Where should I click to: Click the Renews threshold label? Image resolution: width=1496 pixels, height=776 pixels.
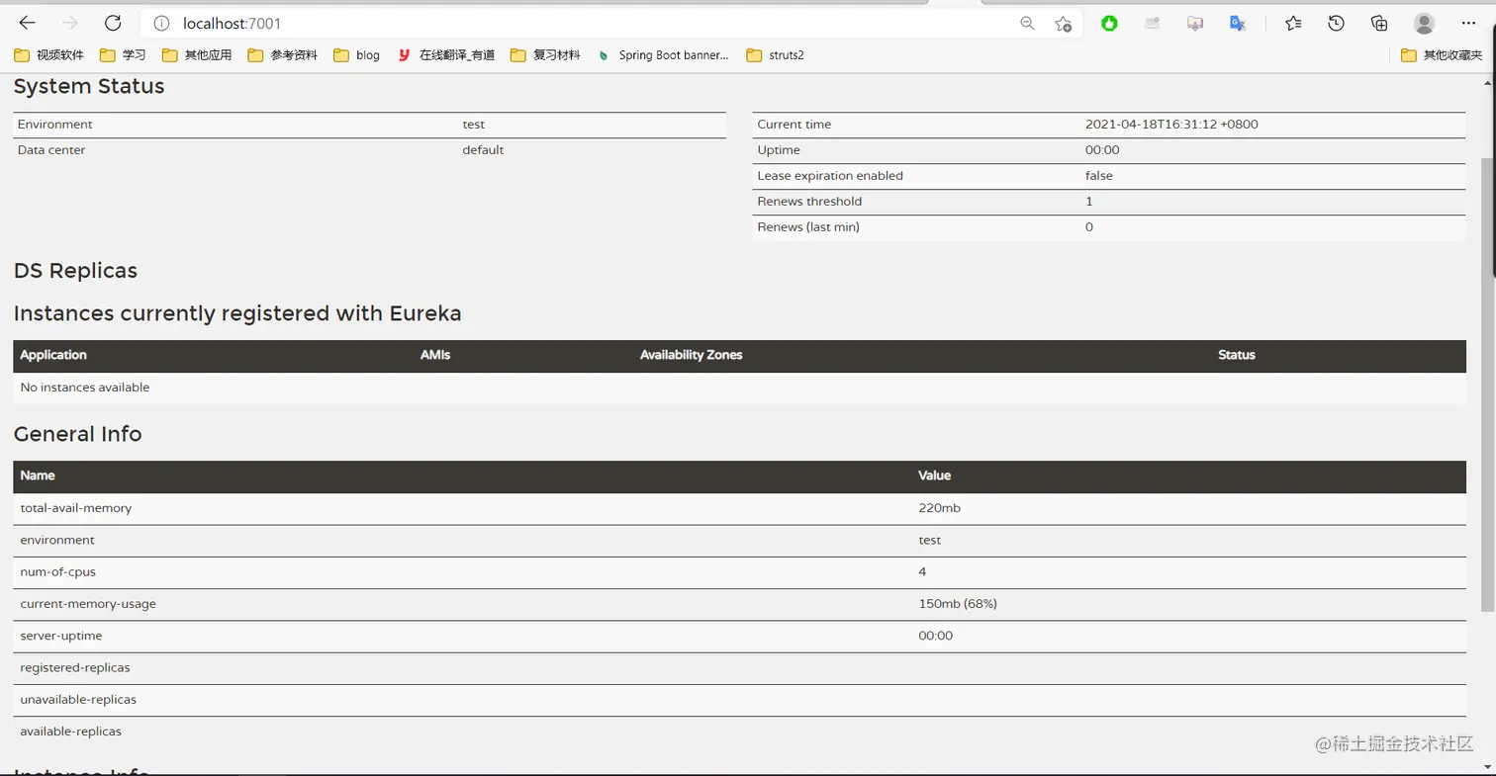point(809,202)
